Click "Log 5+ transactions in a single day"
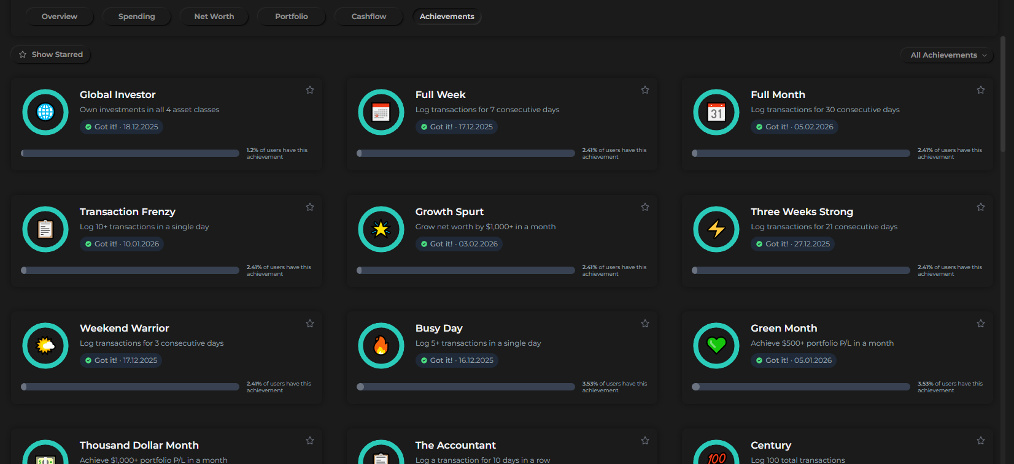This screenshot has height=464, width=1014. click(x=478, y=343)
